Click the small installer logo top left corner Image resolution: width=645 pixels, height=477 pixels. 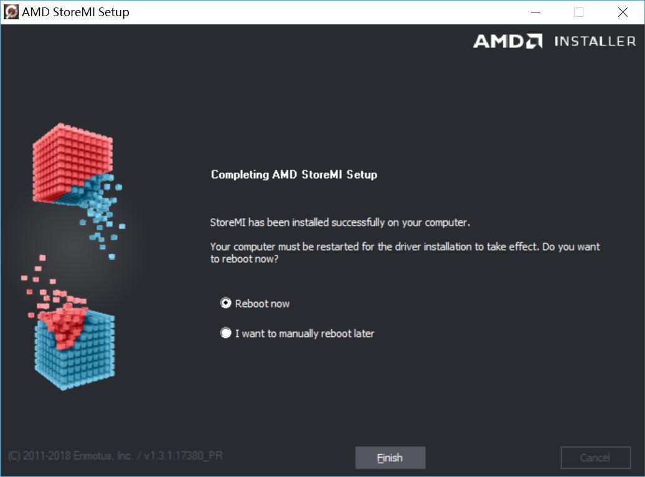[10, 11]
